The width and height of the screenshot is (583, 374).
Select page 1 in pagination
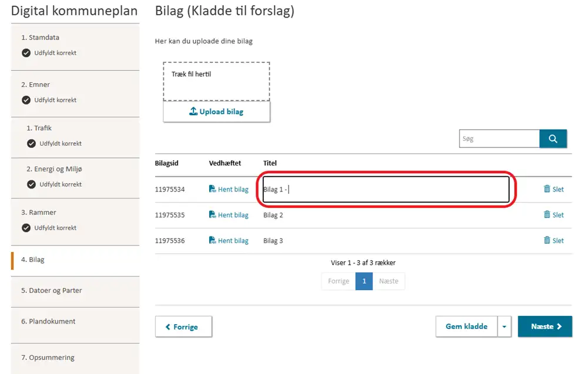tap(364, 281)
